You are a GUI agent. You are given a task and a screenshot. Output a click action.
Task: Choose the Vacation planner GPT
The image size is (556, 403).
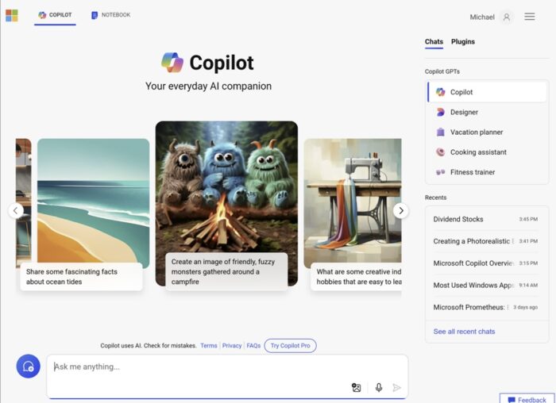pos(487,132)
